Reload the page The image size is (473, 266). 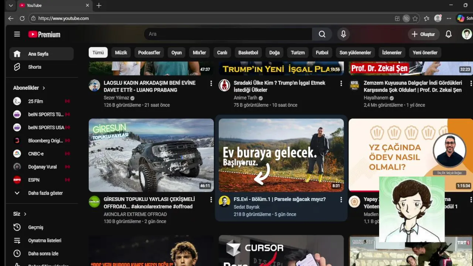(22, 18)
